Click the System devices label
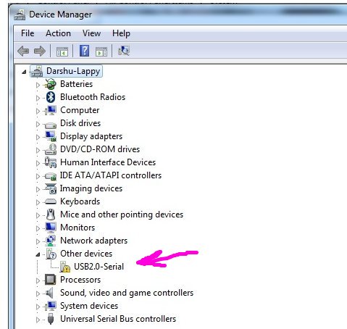The width and height of the screenshot is (347, 329). [89, 306]
